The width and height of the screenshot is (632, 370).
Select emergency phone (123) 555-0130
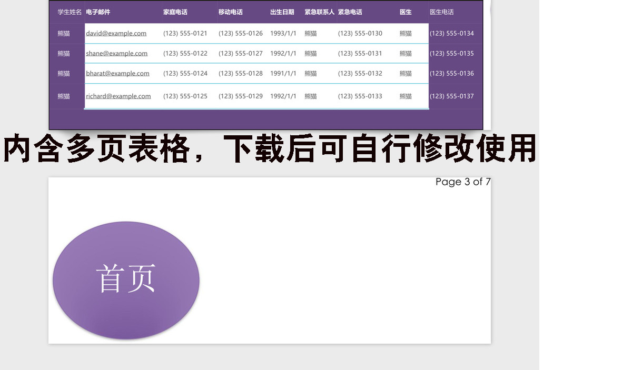tap(360, 33)
